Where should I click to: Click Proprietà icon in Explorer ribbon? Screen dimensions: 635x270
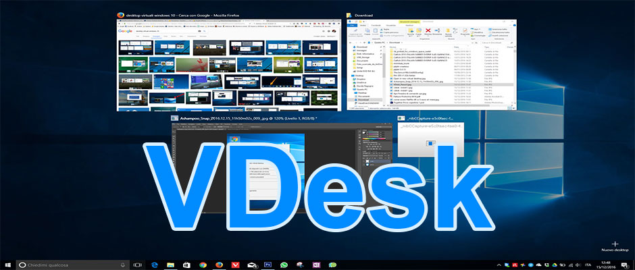[x=465, y=32]
